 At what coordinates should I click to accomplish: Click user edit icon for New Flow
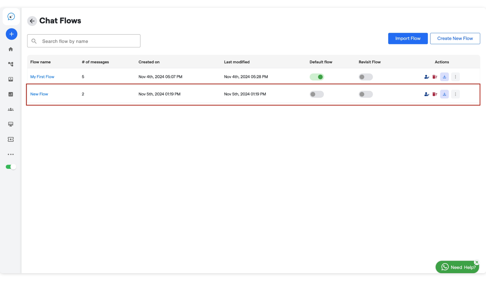[x=427, y=94]
